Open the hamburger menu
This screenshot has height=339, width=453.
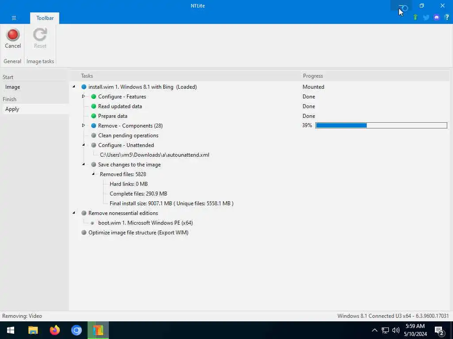(14, 18)
